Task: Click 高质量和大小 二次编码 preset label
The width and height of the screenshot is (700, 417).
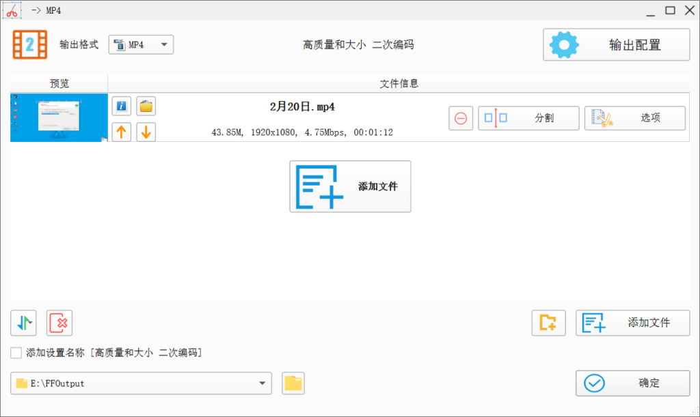Action: pos(358,44)
